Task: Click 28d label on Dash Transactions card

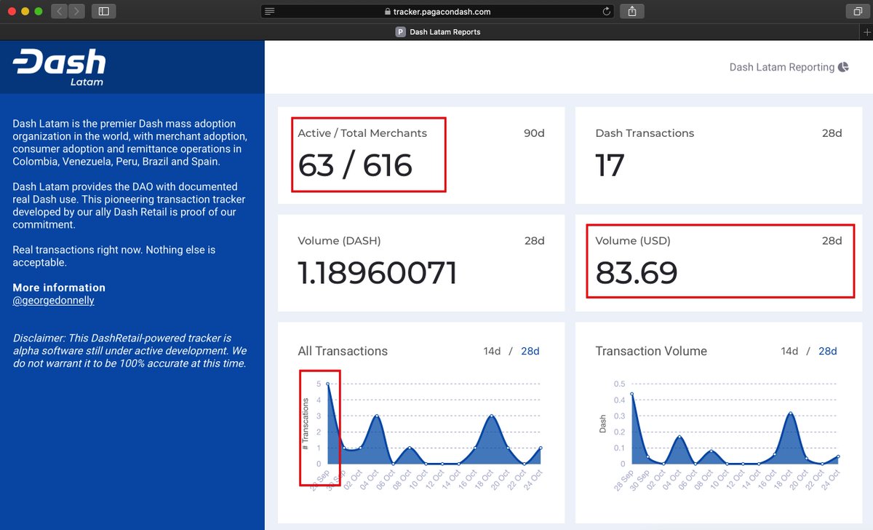Action: (832, 133)
